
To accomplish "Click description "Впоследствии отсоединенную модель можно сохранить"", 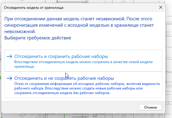I will (x=83, y=64).
